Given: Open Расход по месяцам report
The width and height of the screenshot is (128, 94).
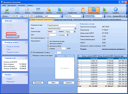Looking at the screenshot, I should coord(13,46).
